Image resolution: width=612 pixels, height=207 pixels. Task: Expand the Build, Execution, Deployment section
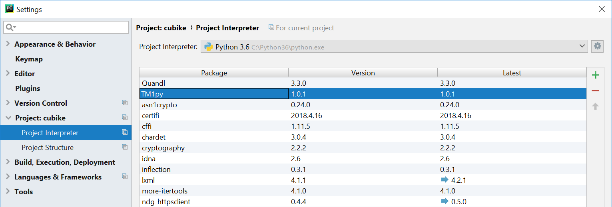click(8, 162)
